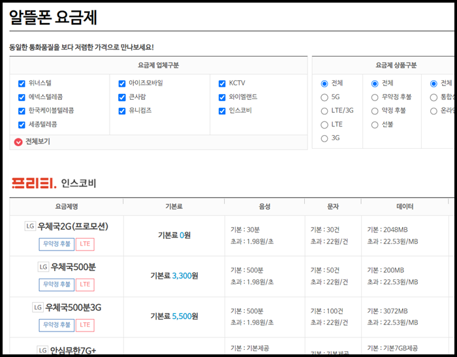Open the 우체국500분3G plan name
Screen dimensions: 457x357
point(73,307)
